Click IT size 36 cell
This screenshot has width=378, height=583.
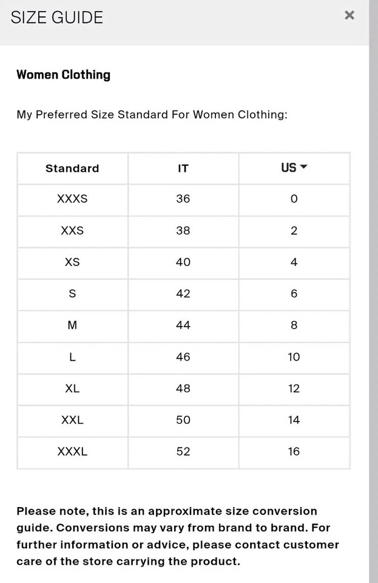183,199
